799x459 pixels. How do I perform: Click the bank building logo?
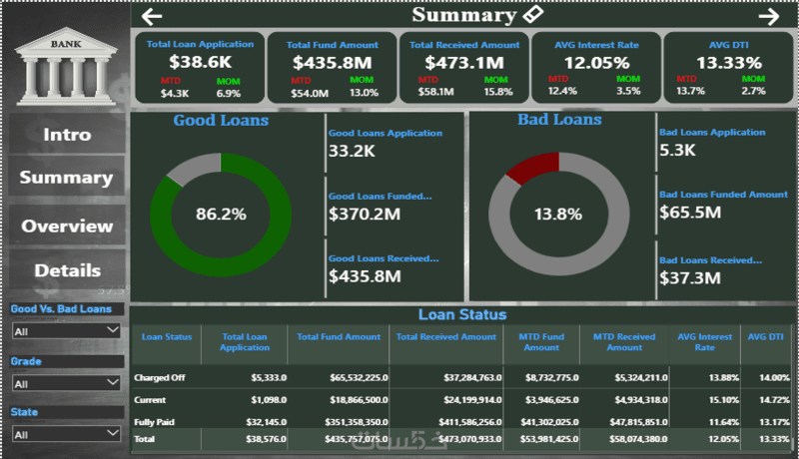coord(66,66)
